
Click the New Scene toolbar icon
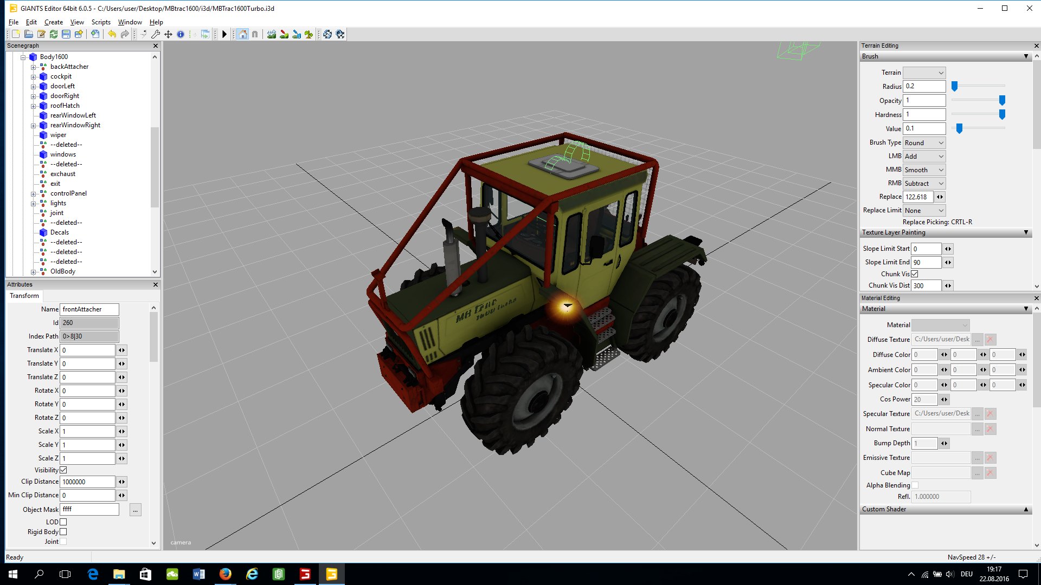(16, 34)
